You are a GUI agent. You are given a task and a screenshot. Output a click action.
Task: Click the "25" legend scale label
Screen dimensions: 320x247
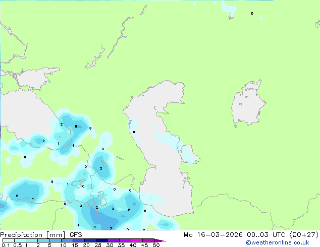point(98,245)
